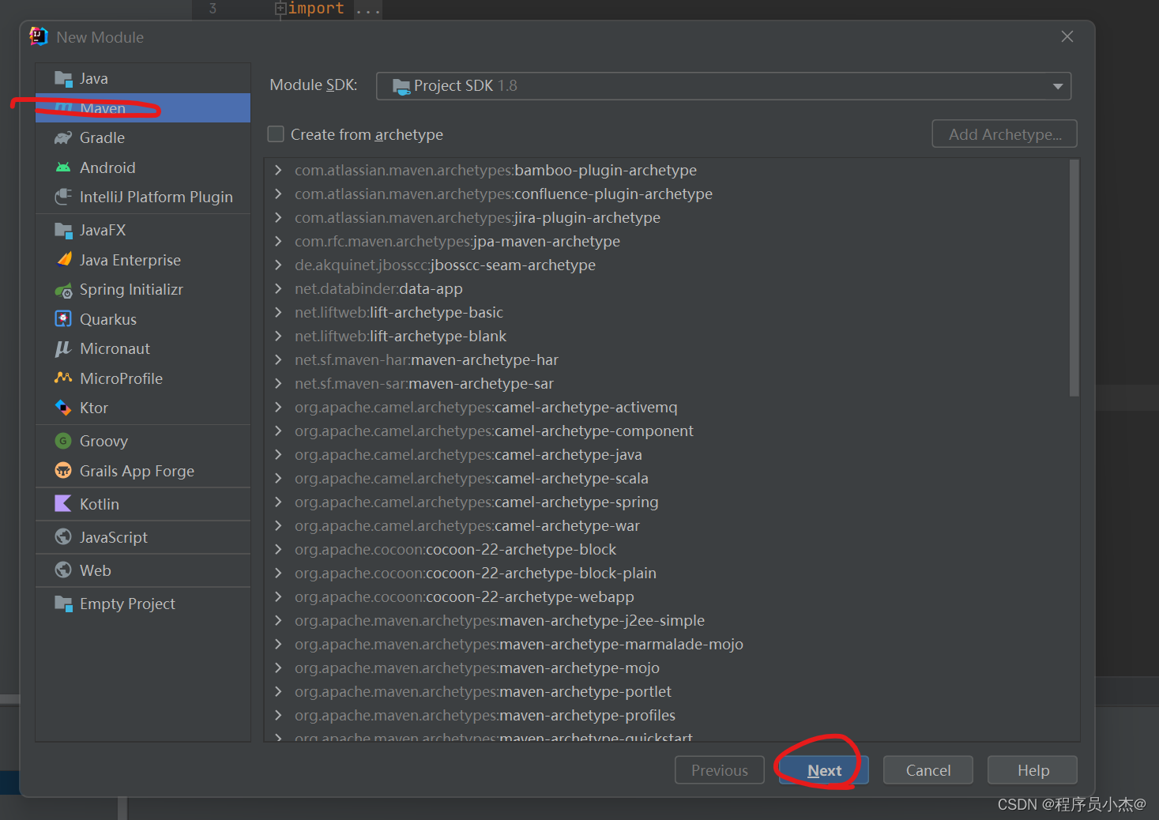Click the Web globe icon
Image resolution: width=1159 pixels, height=820 pixels.
(63, 570)
